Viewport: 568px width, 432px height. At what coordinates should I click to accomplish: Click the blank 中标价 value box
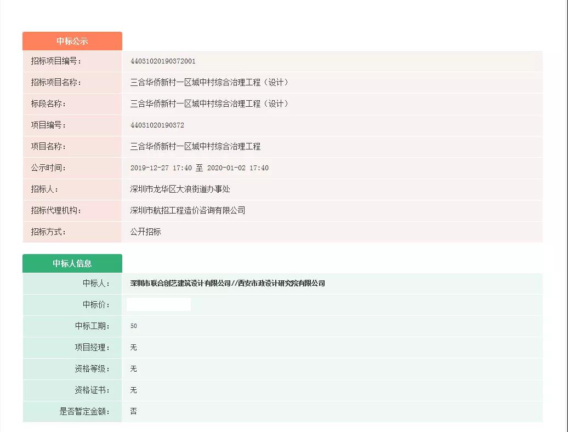click(x=158, y=304)
